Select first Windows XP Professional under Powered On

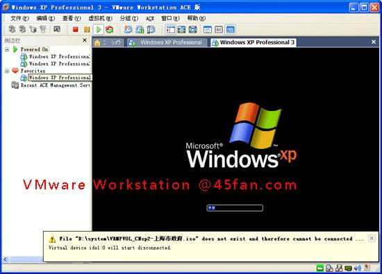(x=59, y=56)
